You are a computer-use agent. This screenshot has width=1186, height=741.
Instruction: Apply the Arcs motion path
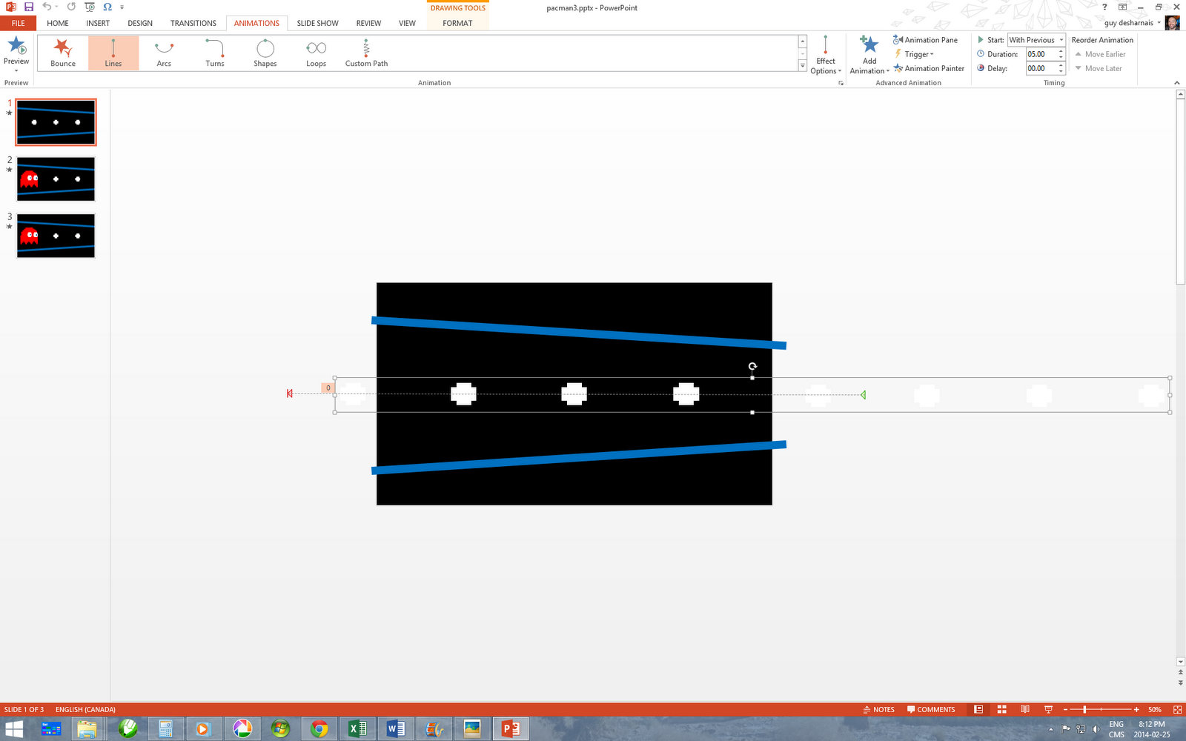pyautogui.click(x=164, y=53)
